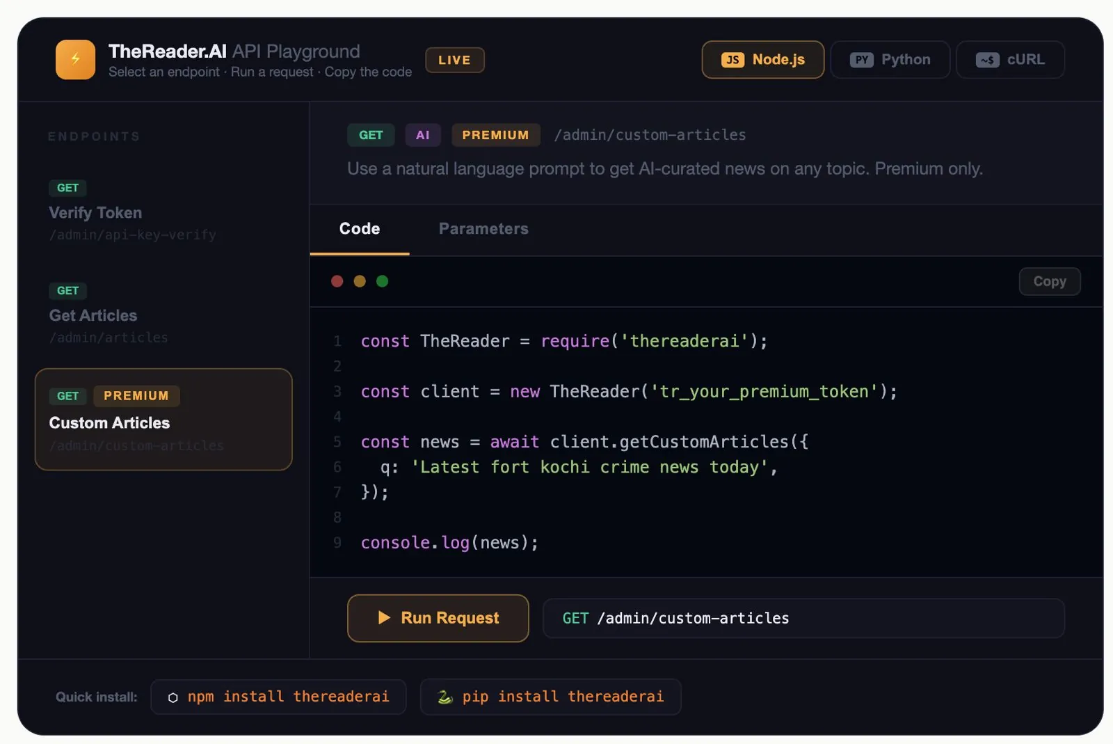This screenshot has width=1113, height=744.
Task: Click the npm hexagon icon
Action: (173, 697)
